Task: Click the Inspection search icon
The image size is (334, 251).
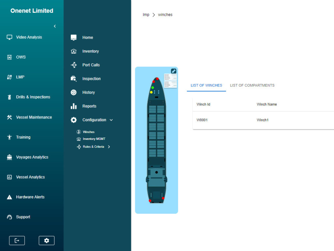Action: click(x=74, y=79)
